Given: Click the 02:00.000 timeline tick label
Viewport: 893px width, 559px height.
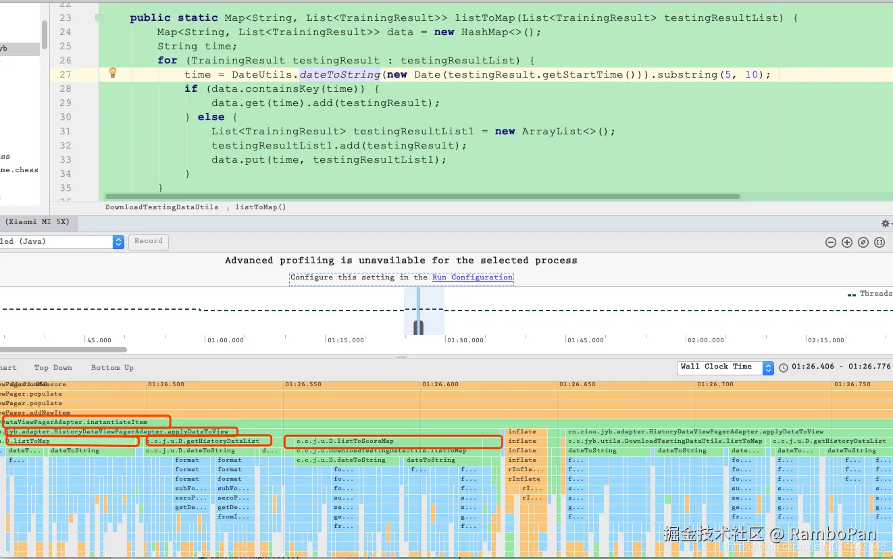Looking at the screenshot, I should coord(706,340).
